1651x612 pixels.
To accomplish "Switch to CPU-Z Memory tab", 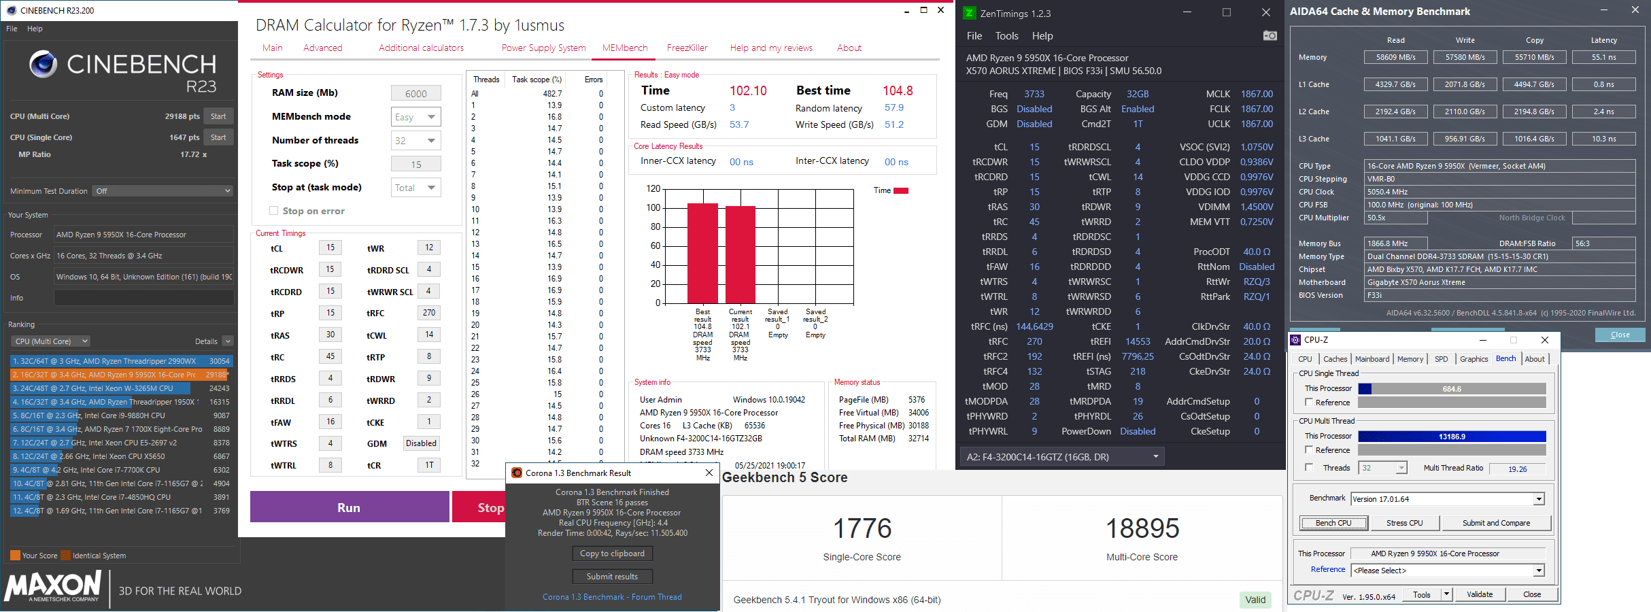I will [x=1410, y=359].
